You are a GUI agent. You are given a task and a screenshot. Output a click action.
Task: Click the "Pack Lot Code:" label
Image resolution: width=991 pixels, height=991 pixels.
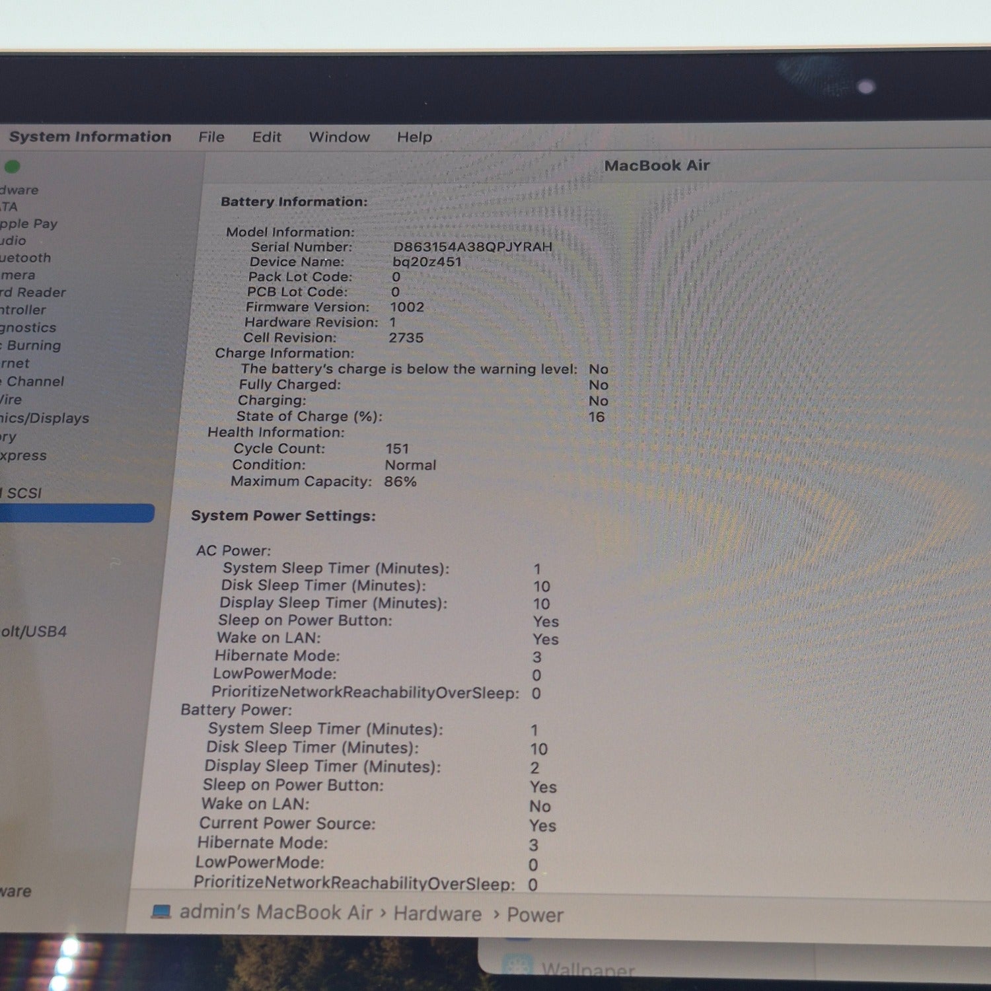point(300,277)
